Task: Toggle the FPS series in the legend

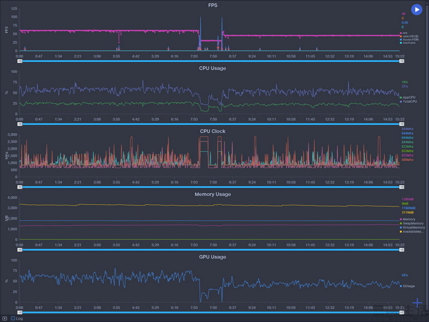Action: [404, 33]
